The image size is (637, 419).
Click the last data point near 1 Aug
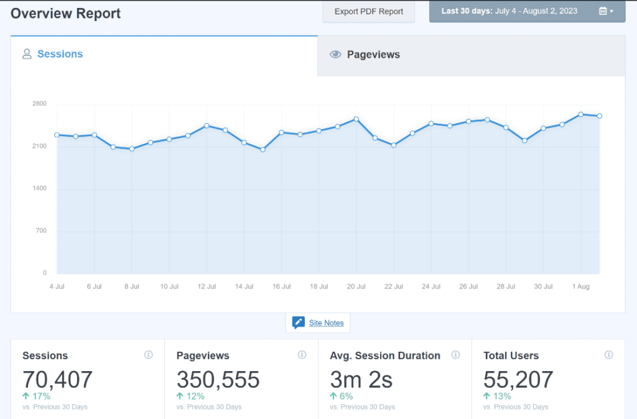pyautogui.click(x=599, y=116)
